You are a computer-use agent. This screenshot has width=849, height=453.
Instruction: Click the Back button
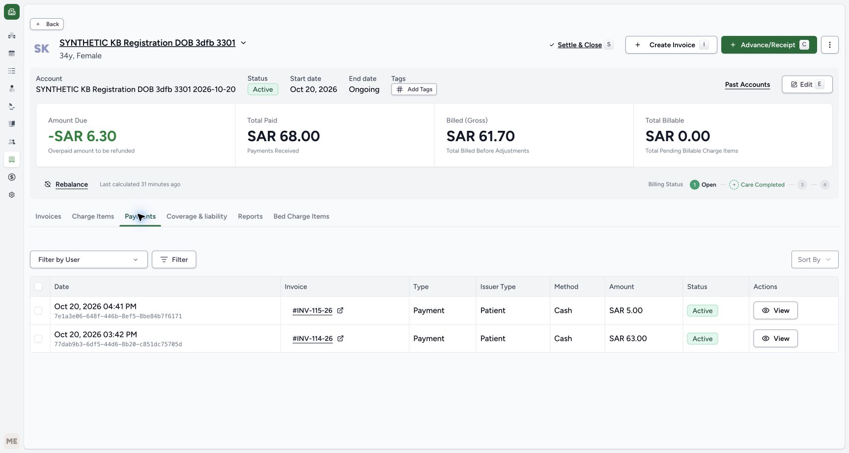pos(47,24)
